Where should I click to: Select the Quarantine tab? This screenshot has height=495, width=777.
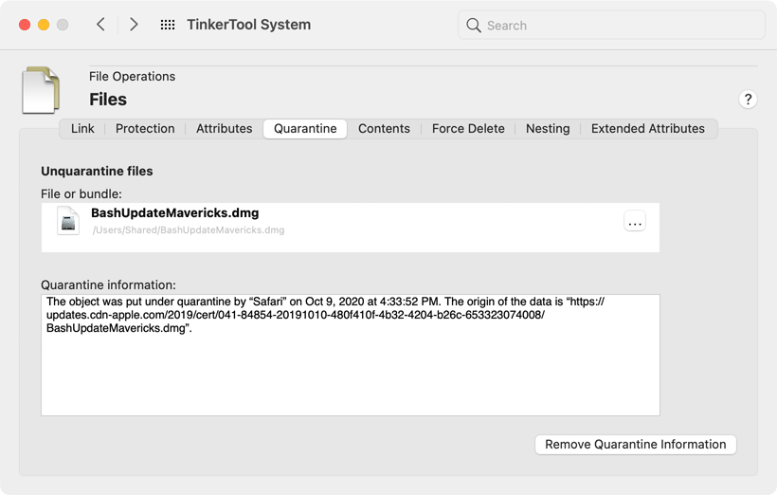(305, 128)
